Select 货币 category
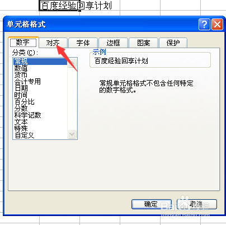Screen dimensions: 226x225 coord(21,75)
